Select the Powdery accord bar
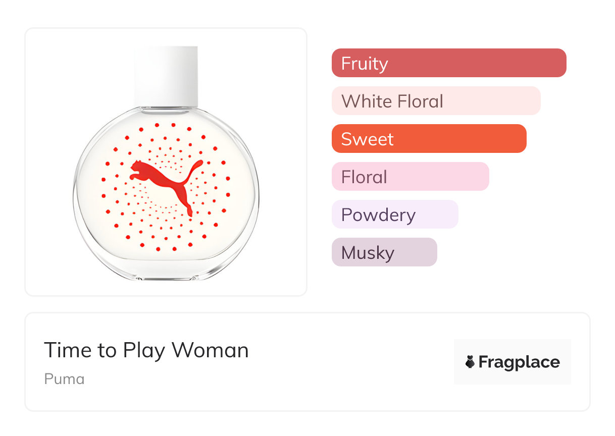Screen dimensions: 615x436 [x=394, y=214]
